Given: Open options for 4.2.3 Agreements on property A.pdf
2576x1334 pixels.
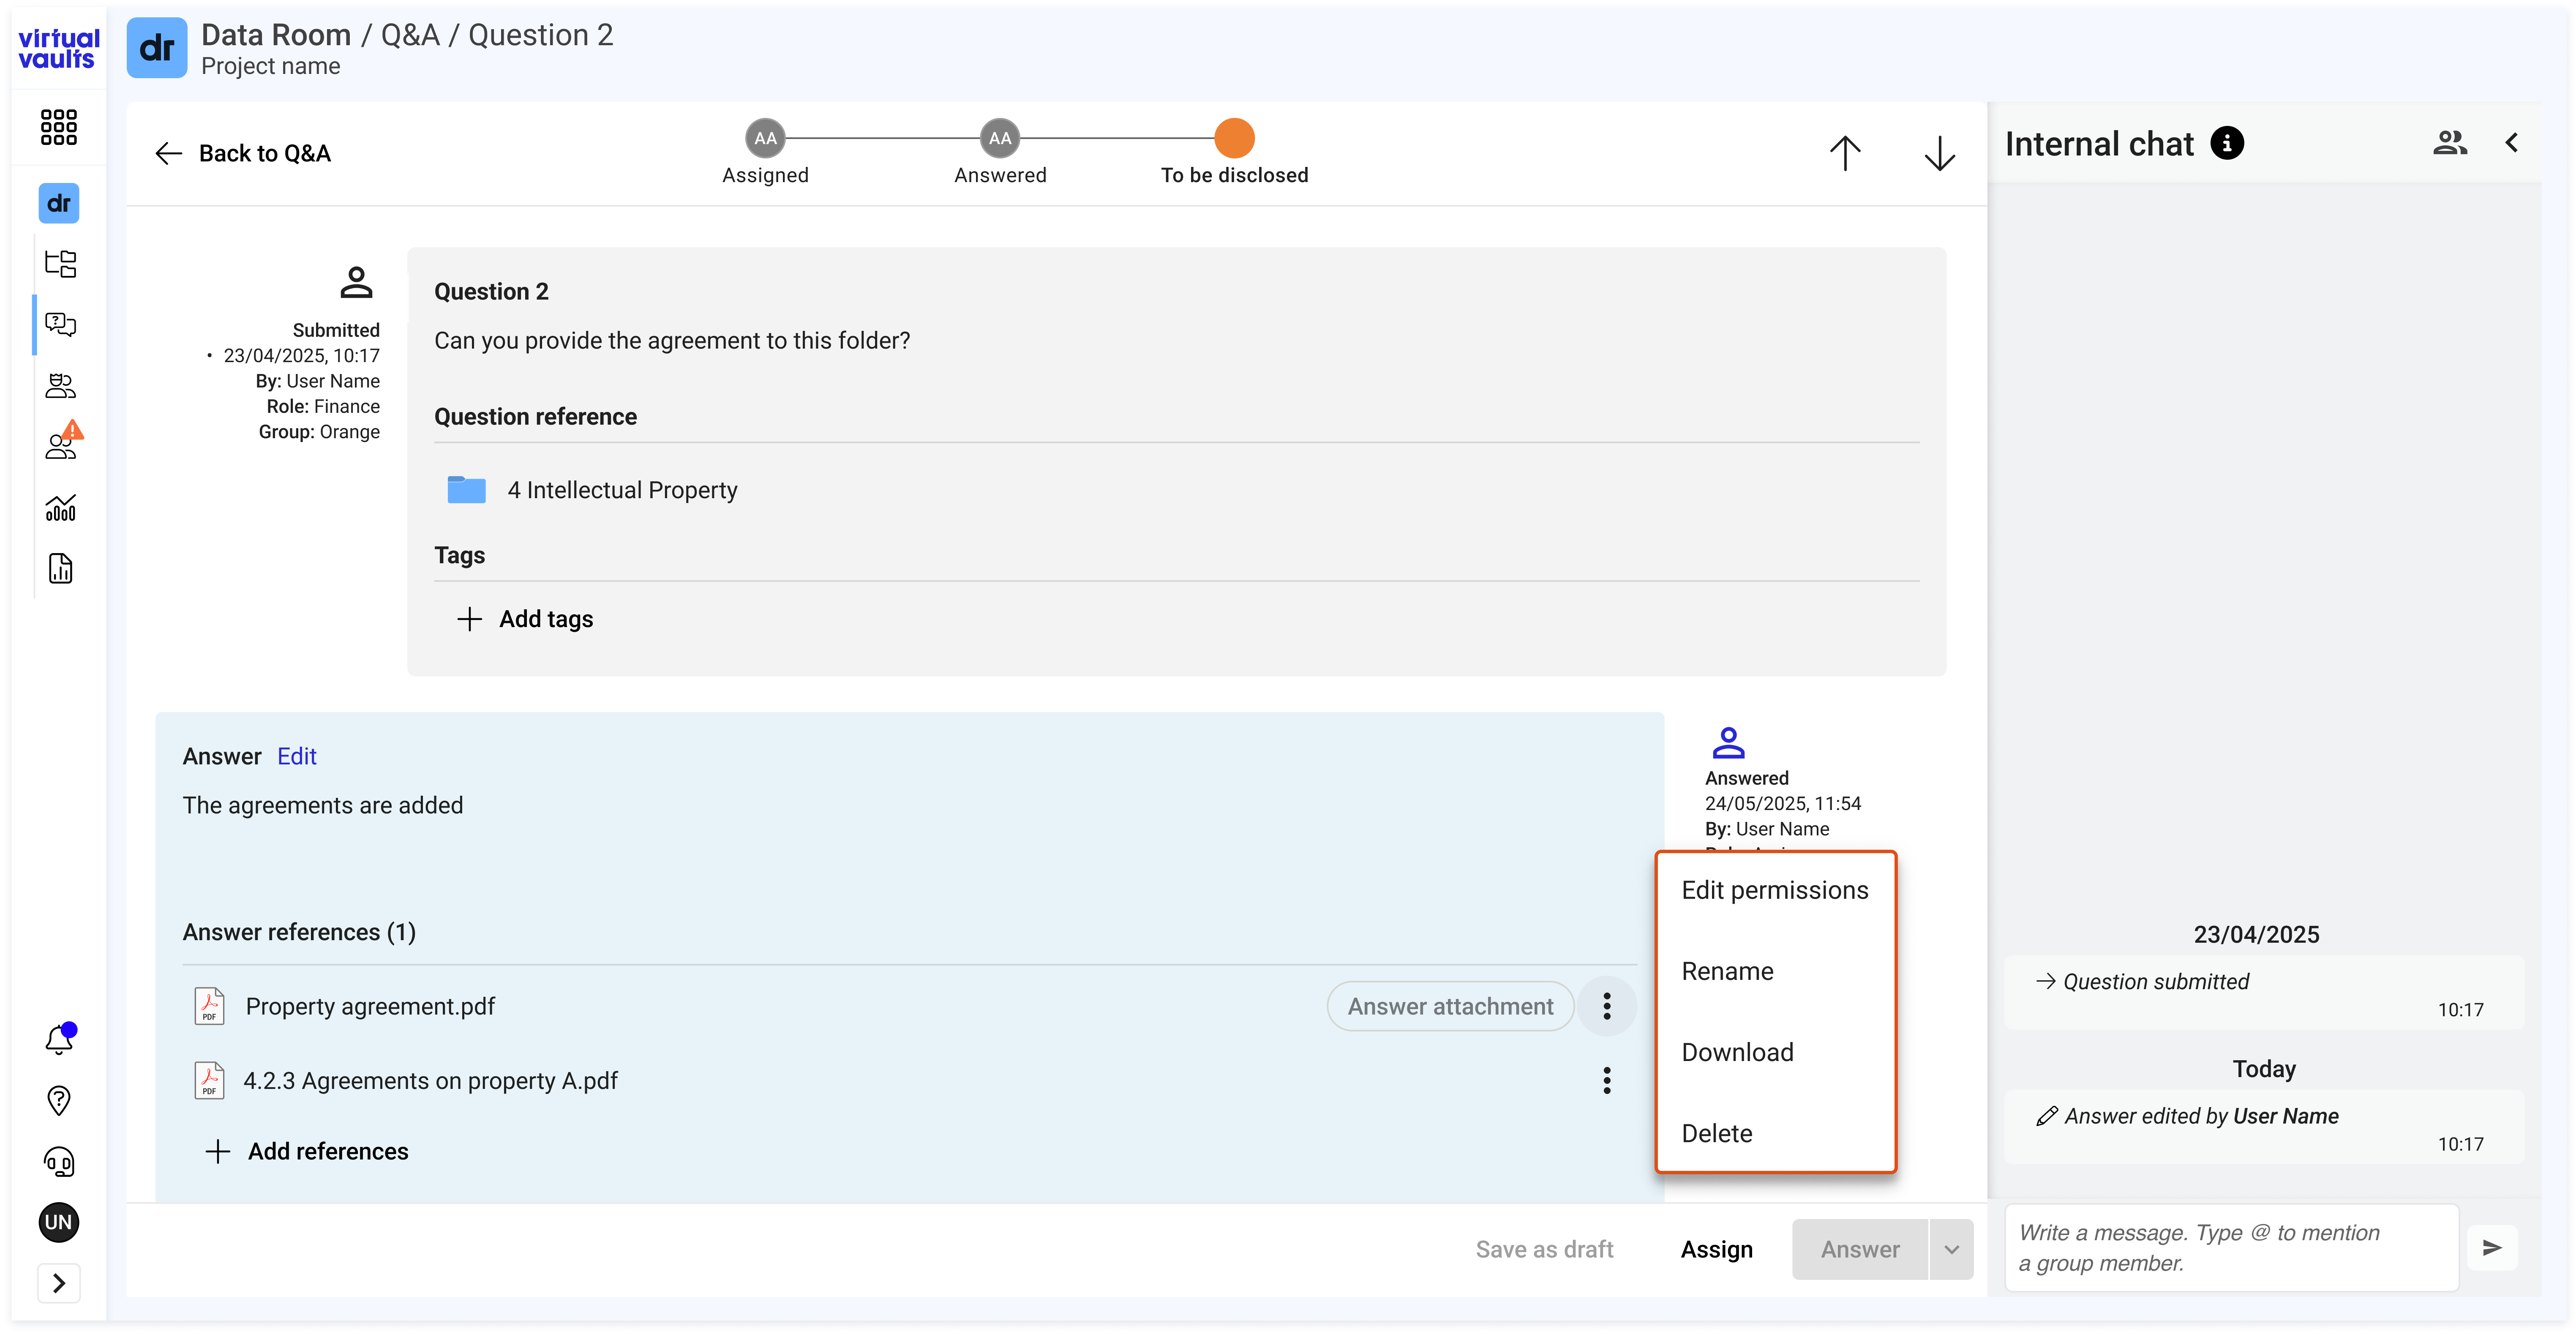Looking at the screenshot, I should (1607, 1080).
